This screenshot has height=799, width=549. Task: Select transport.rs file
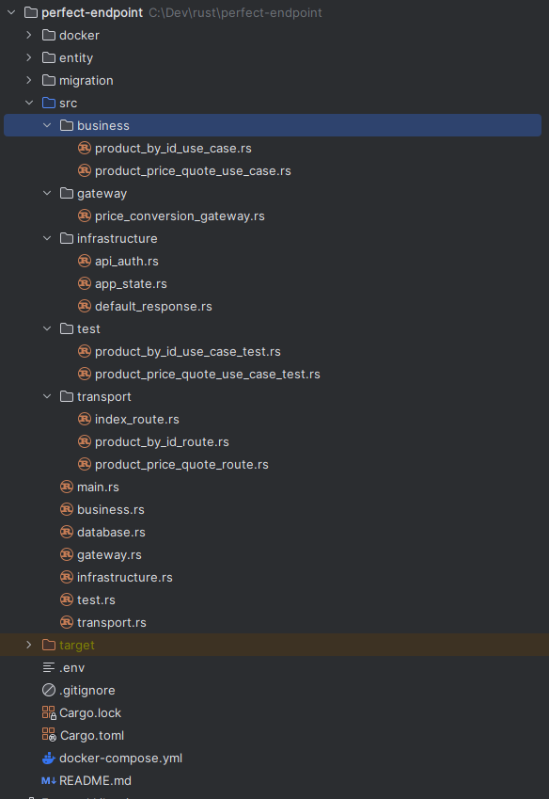112,622
